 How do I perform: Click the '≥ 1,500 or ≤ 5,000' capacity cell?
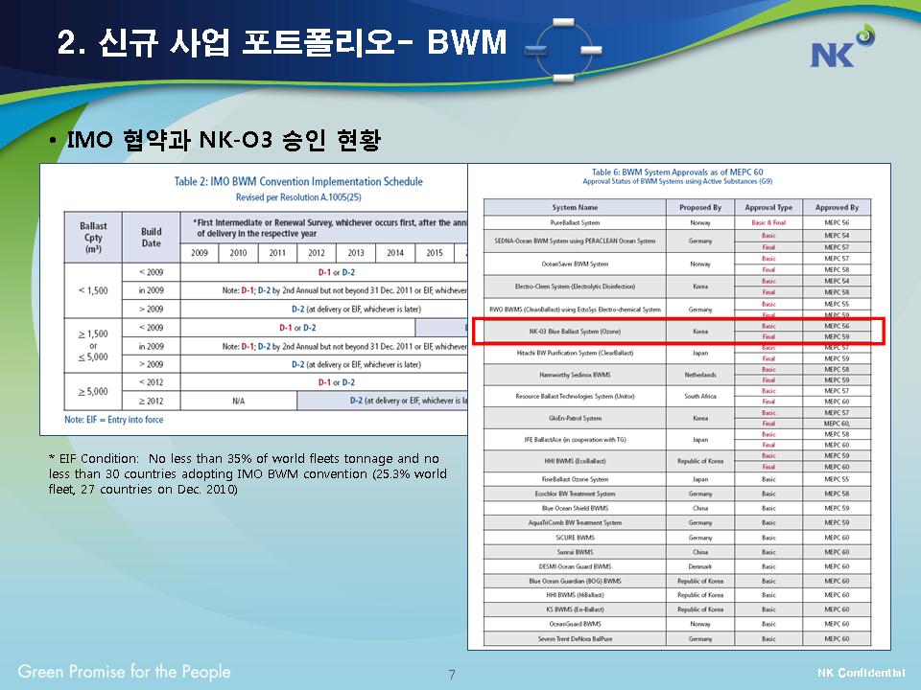pyautogui.click(x=93, y=346)
